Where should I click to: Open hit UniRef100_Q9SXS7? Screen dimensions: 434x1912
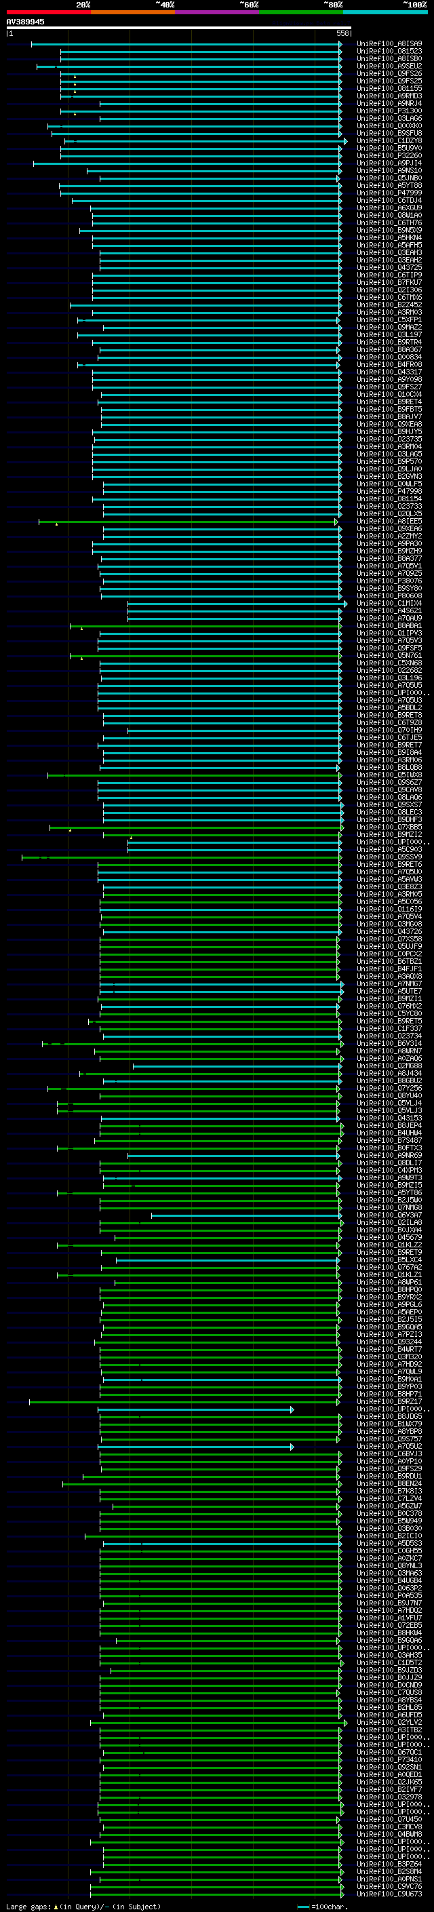click(389, 804)
